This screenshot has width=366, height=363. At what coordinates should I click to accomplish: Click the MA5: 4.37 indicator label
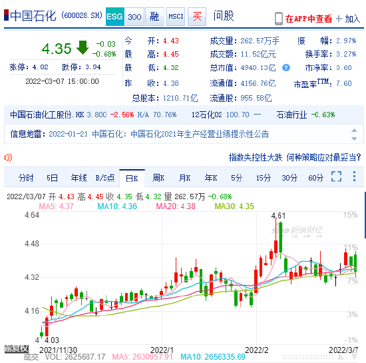tap(57, 206)
